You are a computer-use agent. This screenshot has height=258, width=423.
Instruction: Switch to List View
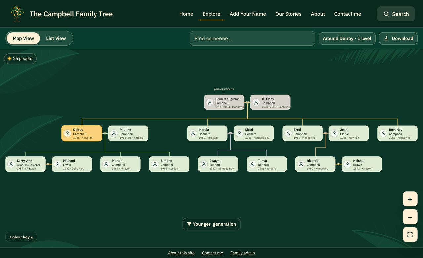(56, 38)
